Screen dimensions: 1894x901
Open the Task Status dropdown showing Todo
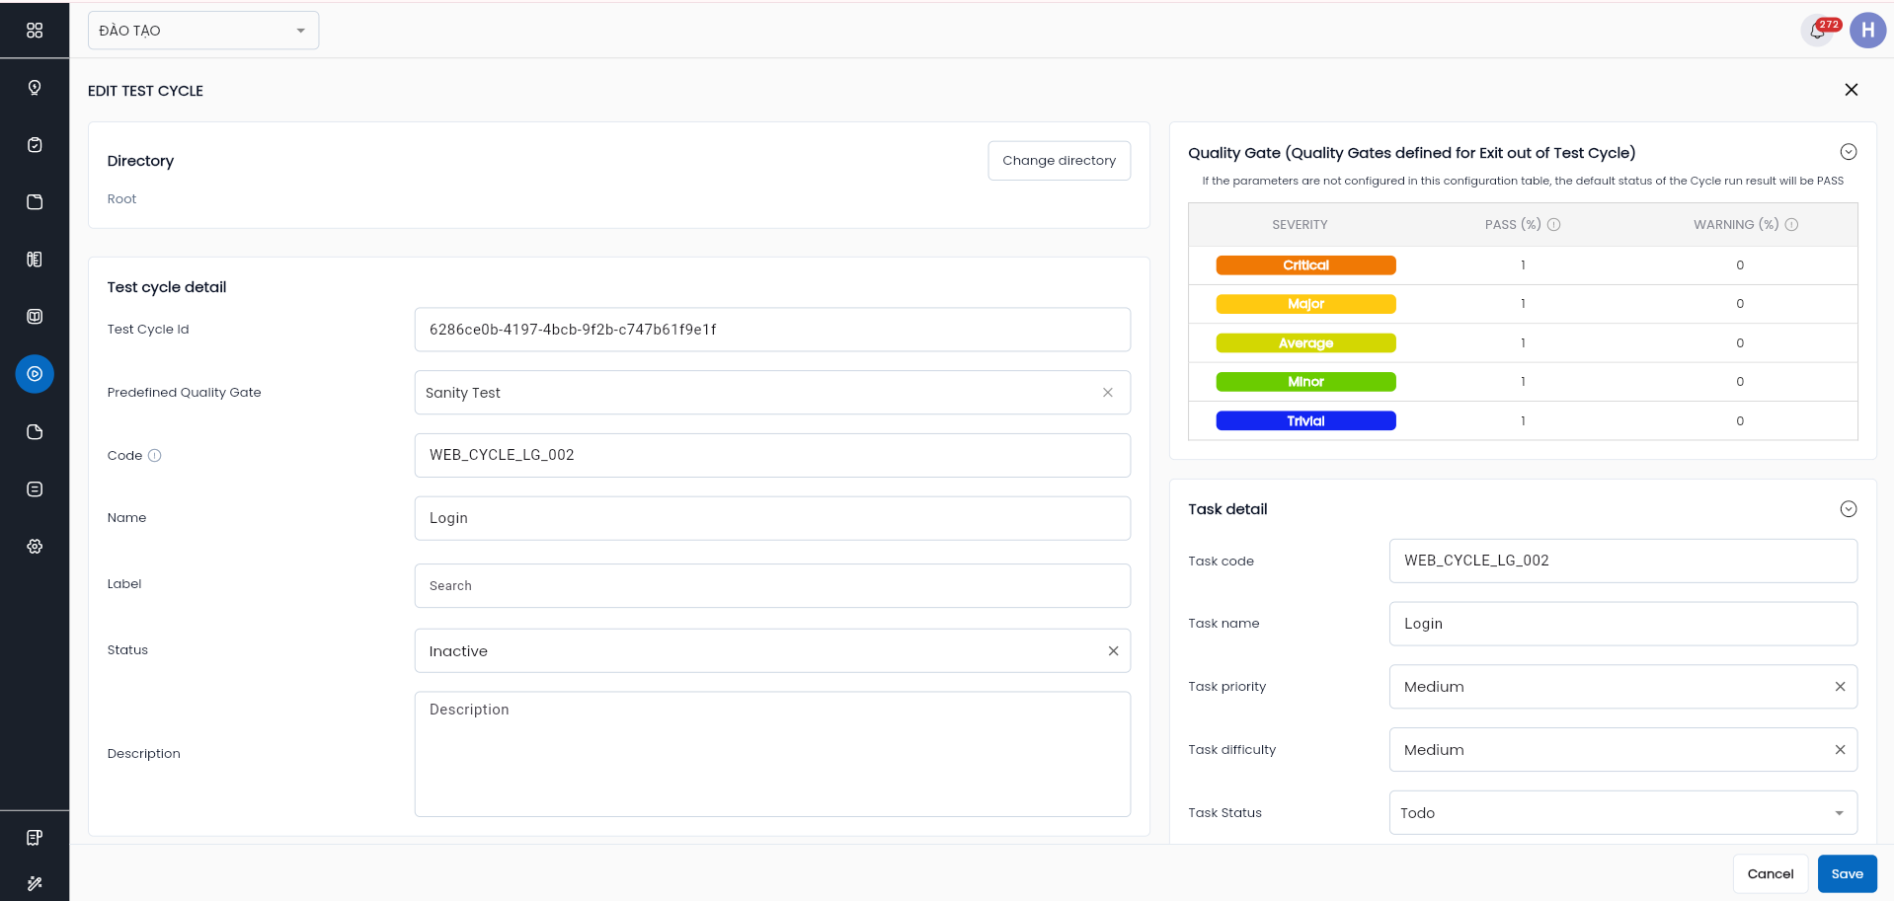(x=1622, y=813)
